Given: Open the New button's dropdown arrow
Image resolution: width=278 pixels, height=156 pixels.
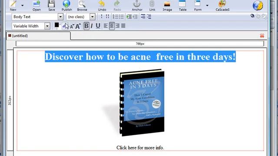Looking at the screenshot, I should (22, 6).
